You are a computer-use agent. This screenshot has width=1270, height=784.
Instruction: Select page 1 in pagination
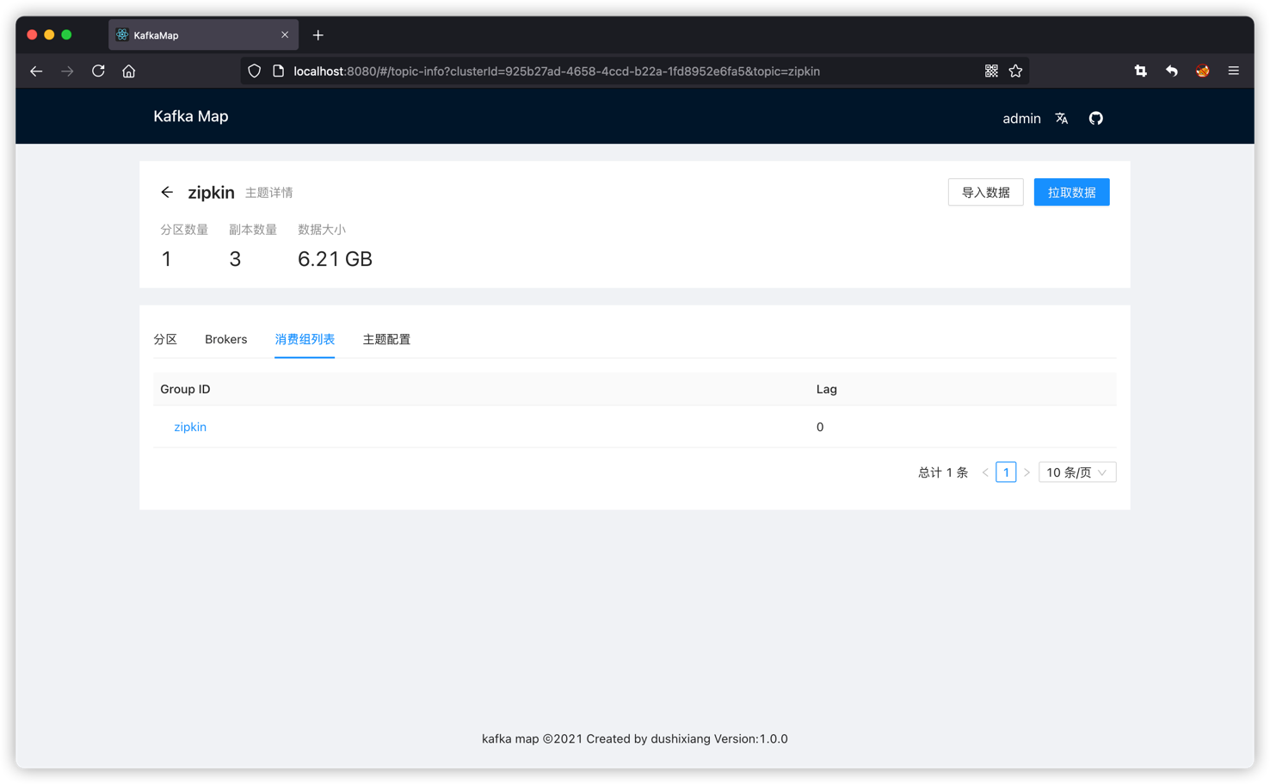(x=1006, y=472)
